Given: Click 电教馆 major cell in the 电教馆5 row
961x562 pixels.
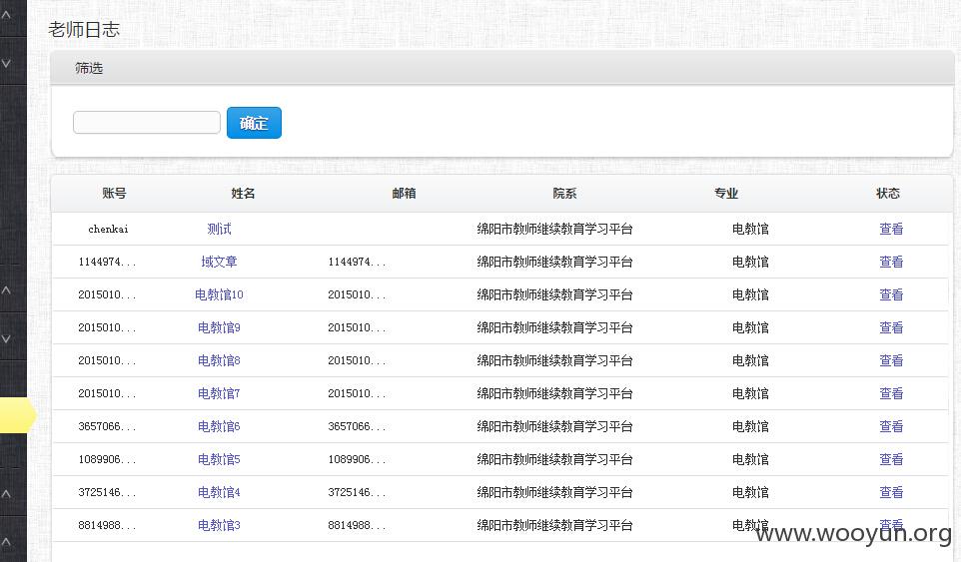Looking at the screenshot, I should click(x=750, y=460).
